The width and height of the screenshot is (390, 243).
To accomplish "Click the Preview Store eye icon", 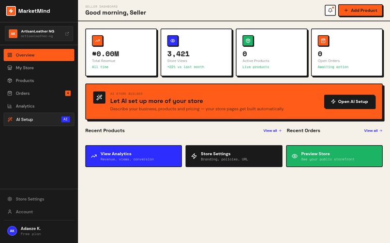I will click(x=295, y=156).
